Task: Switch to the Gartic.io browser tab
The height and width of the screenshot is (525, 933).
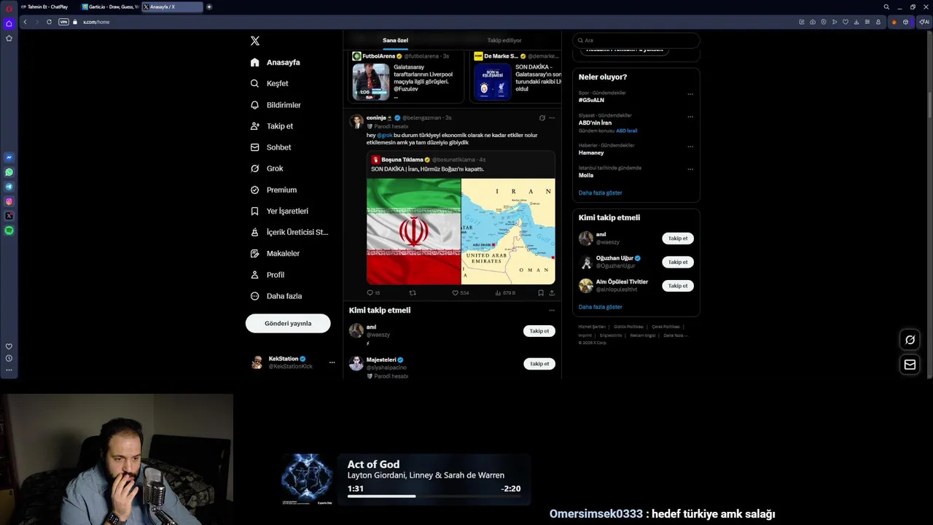Action: (x=110, y=7)
